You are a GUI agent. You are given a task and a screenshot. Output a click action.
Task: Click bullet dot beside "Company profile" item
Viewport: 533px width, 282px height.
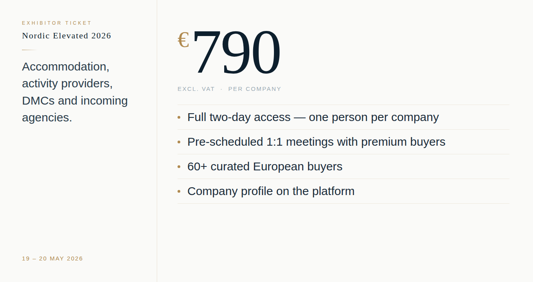(179, 191)
